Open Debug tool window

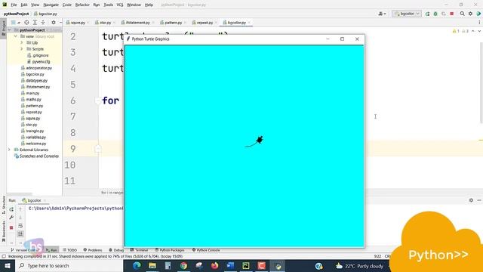pos(116,250)
